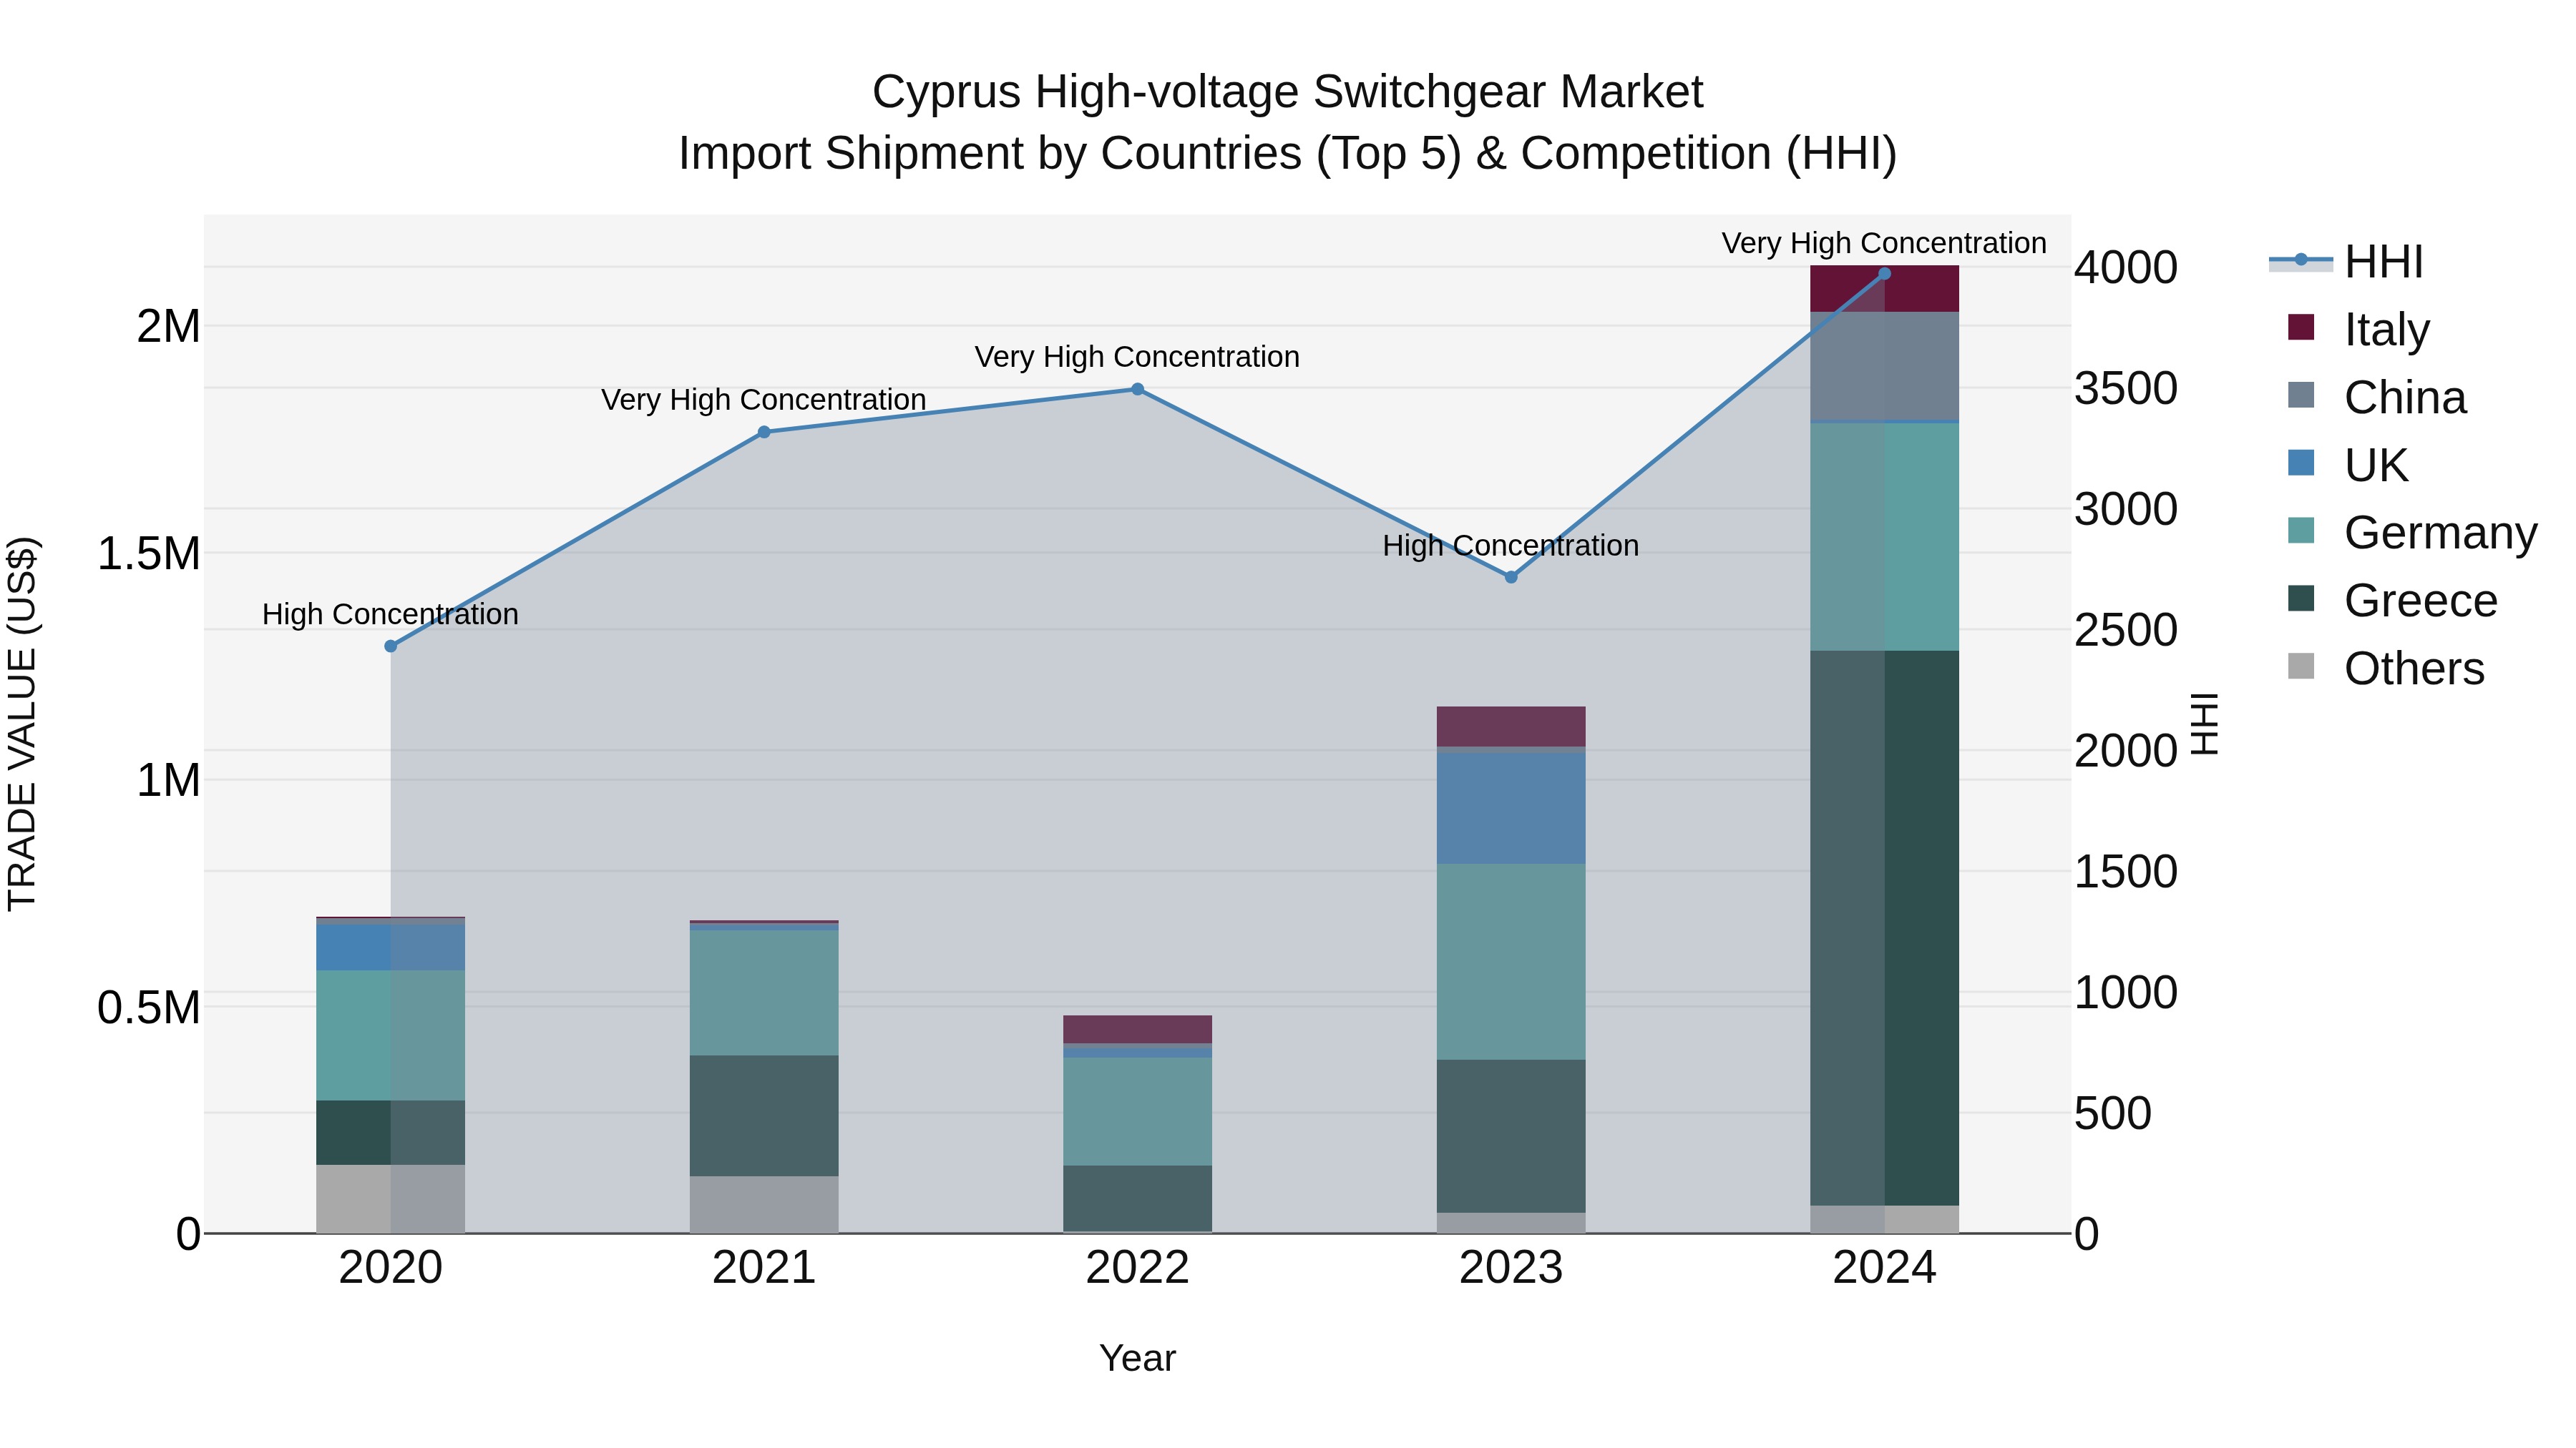Select the Italy segment in 2022 bar
The height and width of the screenshot is (1448, 2576).
click(1138, 1029)
